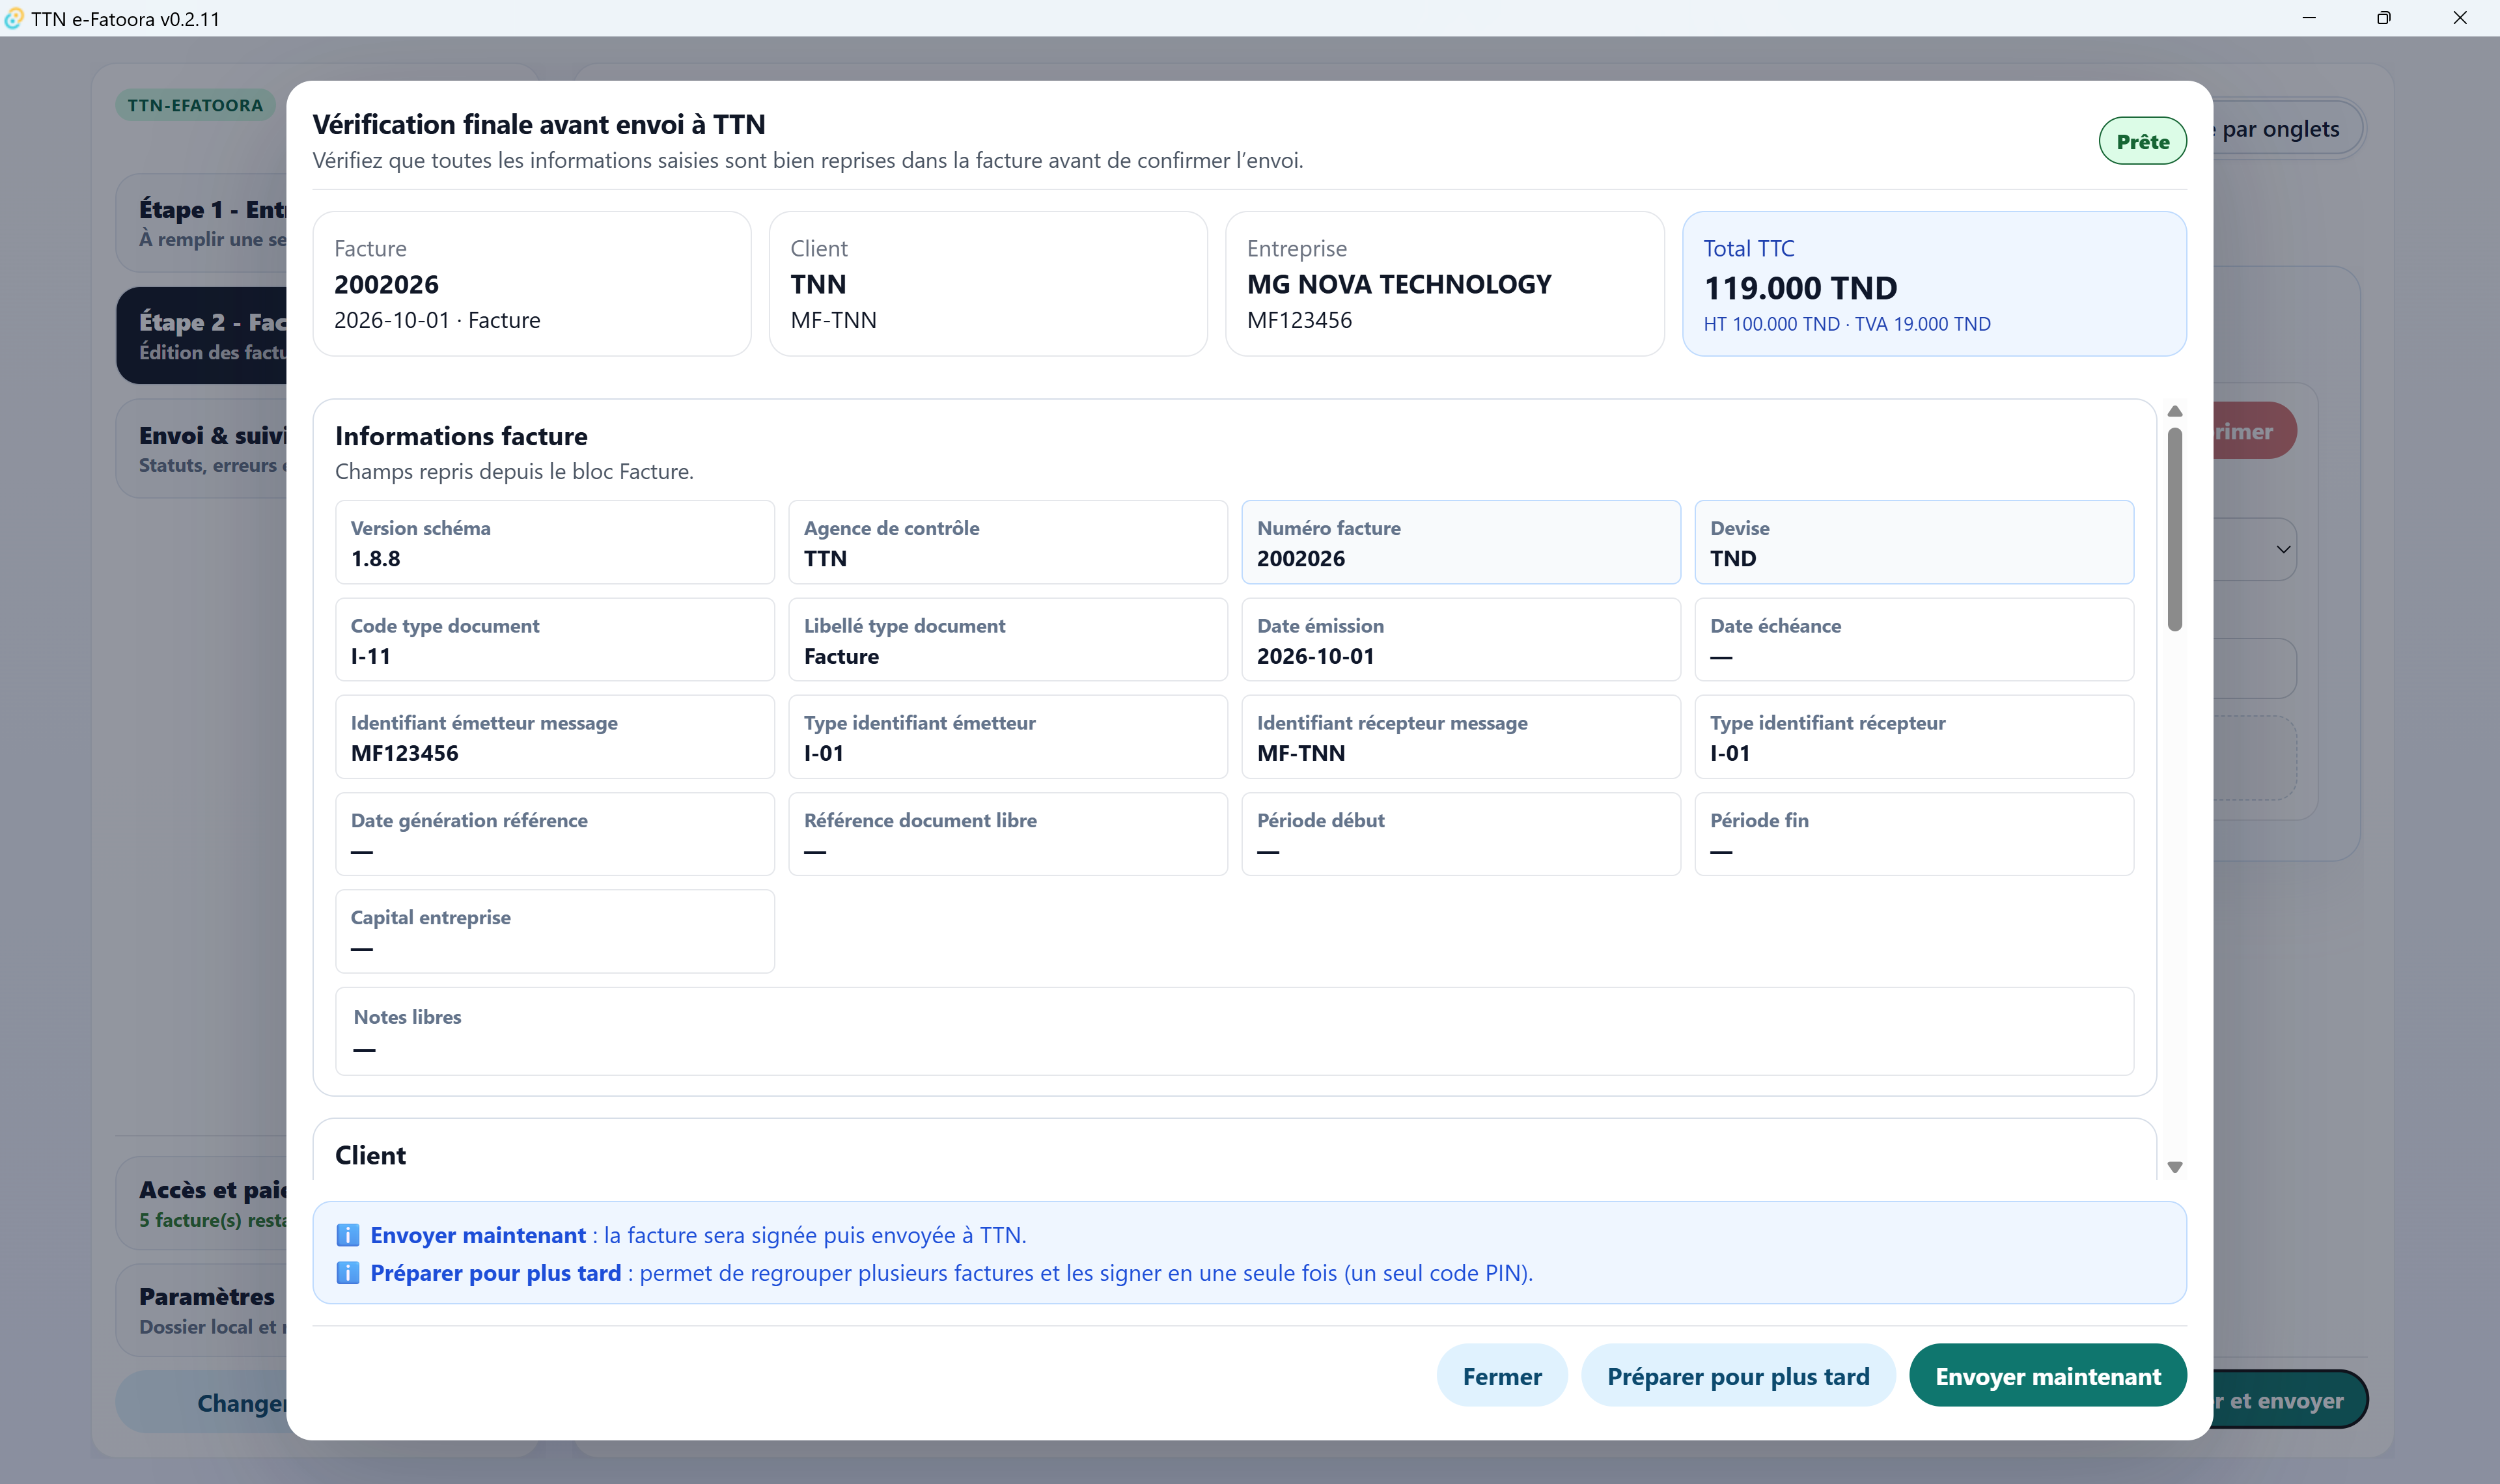
Task: Click the 'Identifiant émetteur message' field
Action: [555, 737]
